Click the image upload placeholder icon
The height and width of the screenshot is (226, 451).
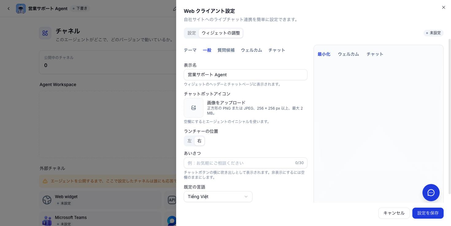coord(194,108)
